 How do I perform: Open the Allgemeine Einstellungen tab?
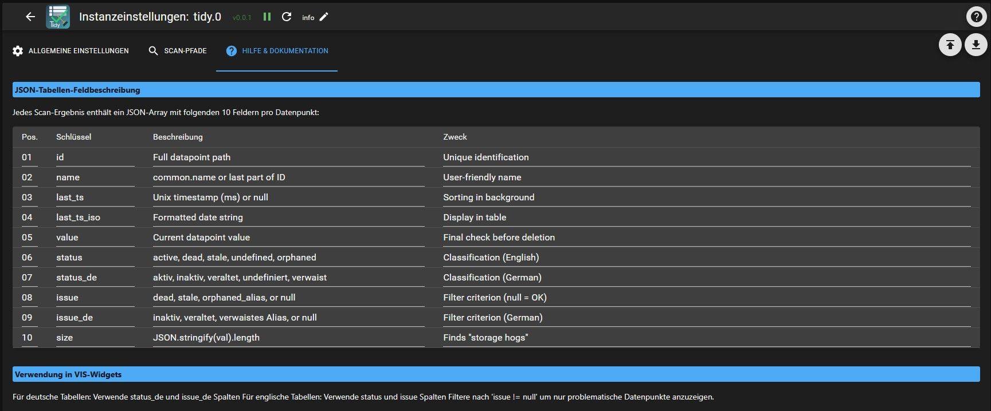point(70,51)
